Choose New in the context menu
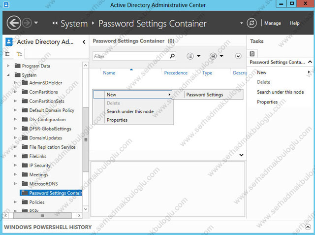Image resolution: width=315 pixels, height=235 pixels. click(133, 95)
